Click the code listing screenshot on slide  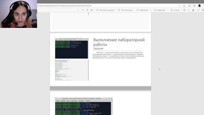72,70
